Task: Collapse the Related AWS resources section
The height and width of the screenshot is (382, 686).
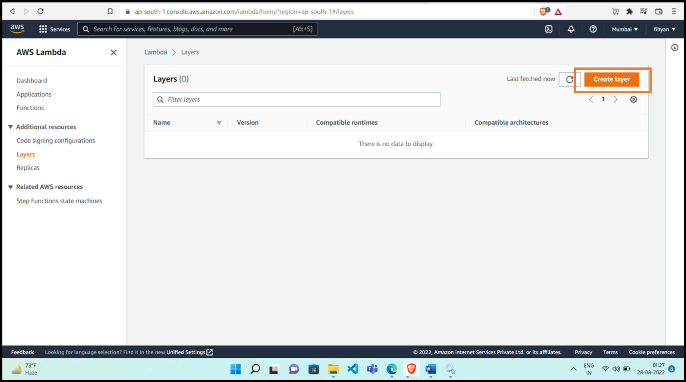Action: click(10, 187)
